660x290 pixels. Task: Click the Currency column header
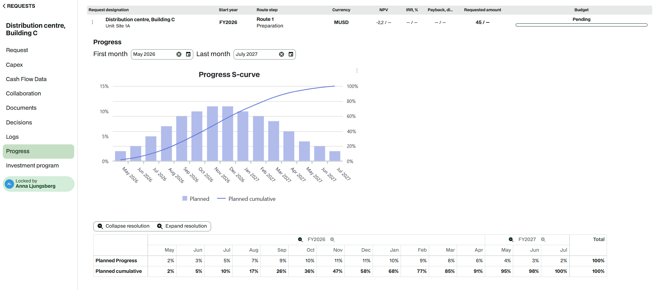341,10
